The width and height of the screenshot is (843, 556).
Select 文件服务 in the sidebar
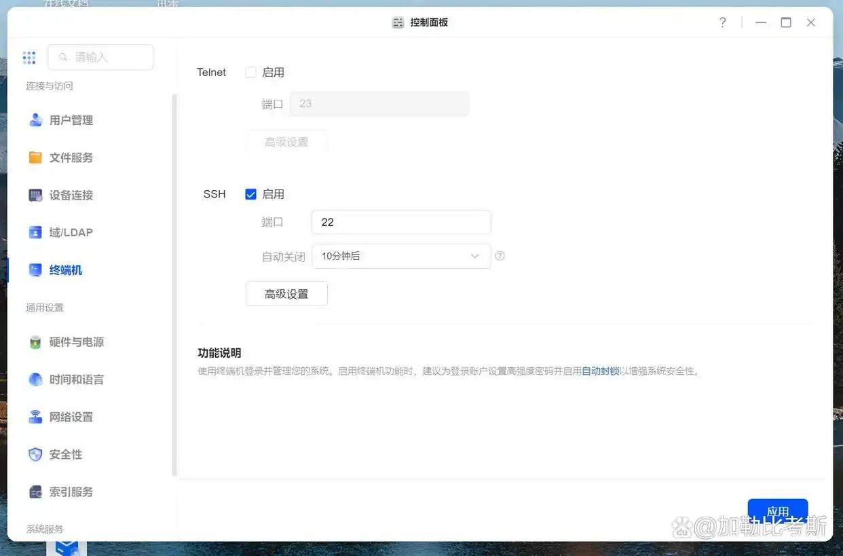[75, 157]
